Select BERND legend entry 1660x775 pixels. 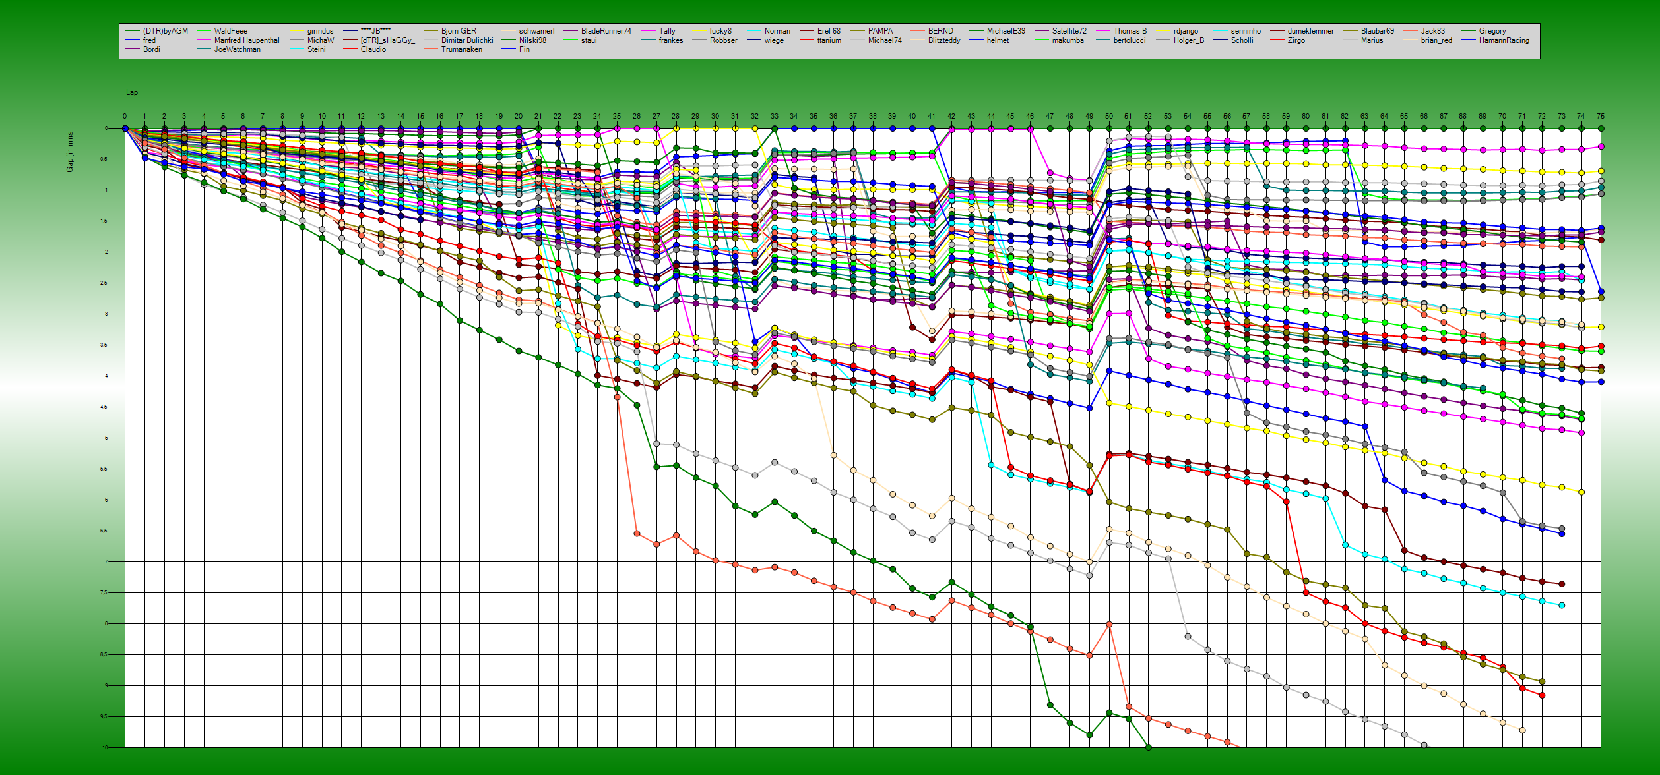(940, 31)
